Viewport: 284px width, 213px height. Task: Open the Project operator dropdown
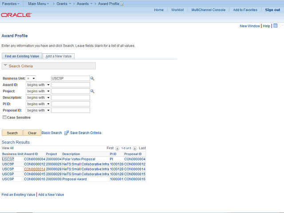point(38,91)
